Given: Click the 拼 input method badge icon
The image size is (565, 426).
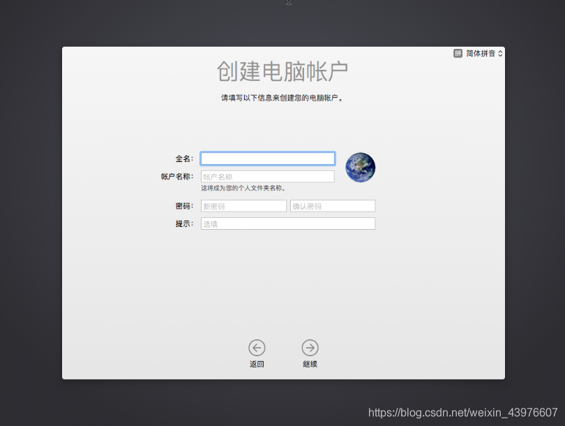Looking at the screenshot, I should point(459,52).
